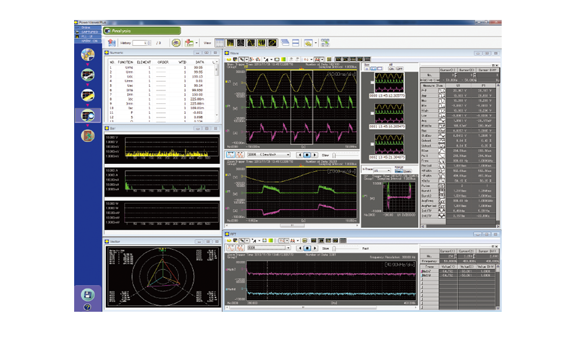Show the Wave view
This screenshot has width=577, height=347.
[251, 43]
